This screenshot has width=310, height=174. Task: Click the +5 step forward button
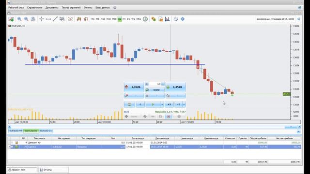coord(178,104)
